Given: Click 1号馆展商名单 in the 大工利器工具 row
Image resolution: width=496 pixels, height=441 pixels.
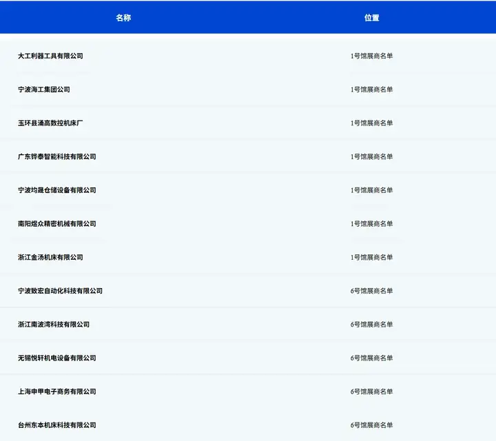Looking at the screenshot, I should pyautogui.click(x=372, y=56).
